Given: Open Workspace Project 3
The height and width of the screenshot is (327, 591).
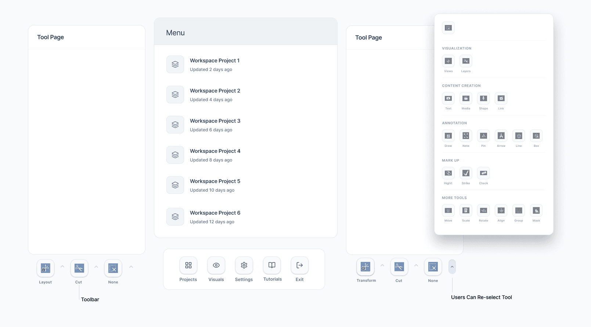Looking at the screenshot, I should (246, 125).
